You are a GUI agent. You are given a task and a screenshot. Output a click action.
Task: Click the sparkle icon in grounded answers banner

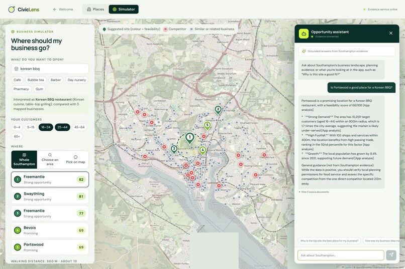point(304,51)
